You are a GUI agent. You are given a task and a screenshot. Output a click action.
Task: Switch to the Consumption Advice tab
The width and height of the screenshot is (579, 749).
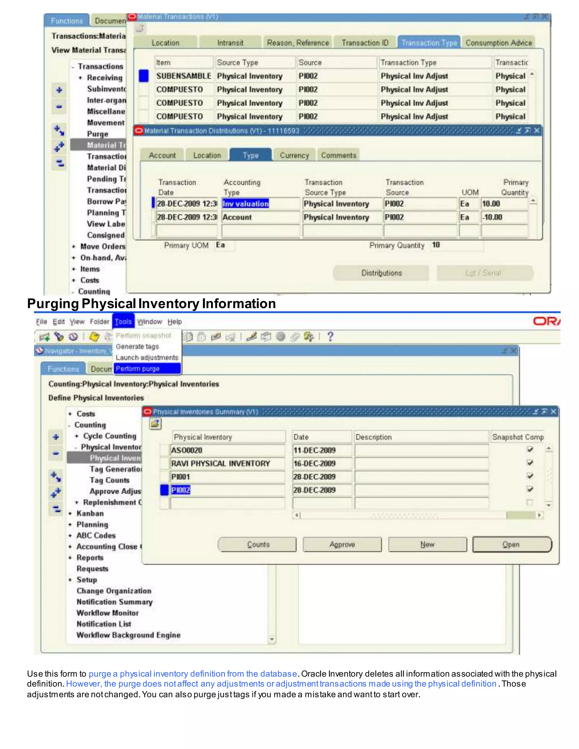pos(498,43)
